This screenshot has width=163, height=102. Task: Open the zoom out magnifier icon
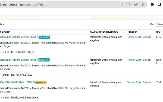point(129,4)
